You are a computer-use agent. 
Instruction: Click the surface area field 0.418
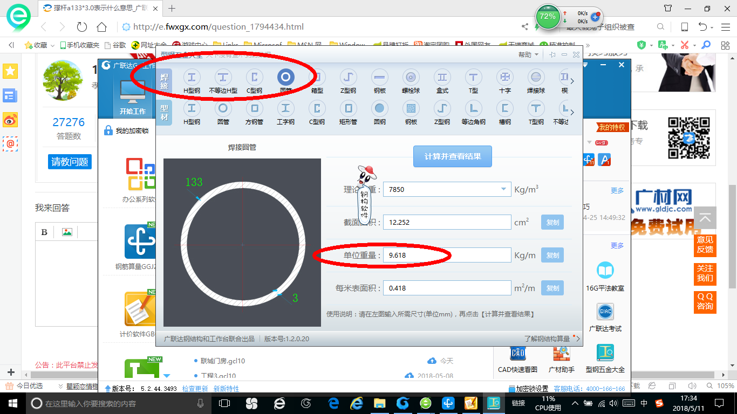pos(447,288)
